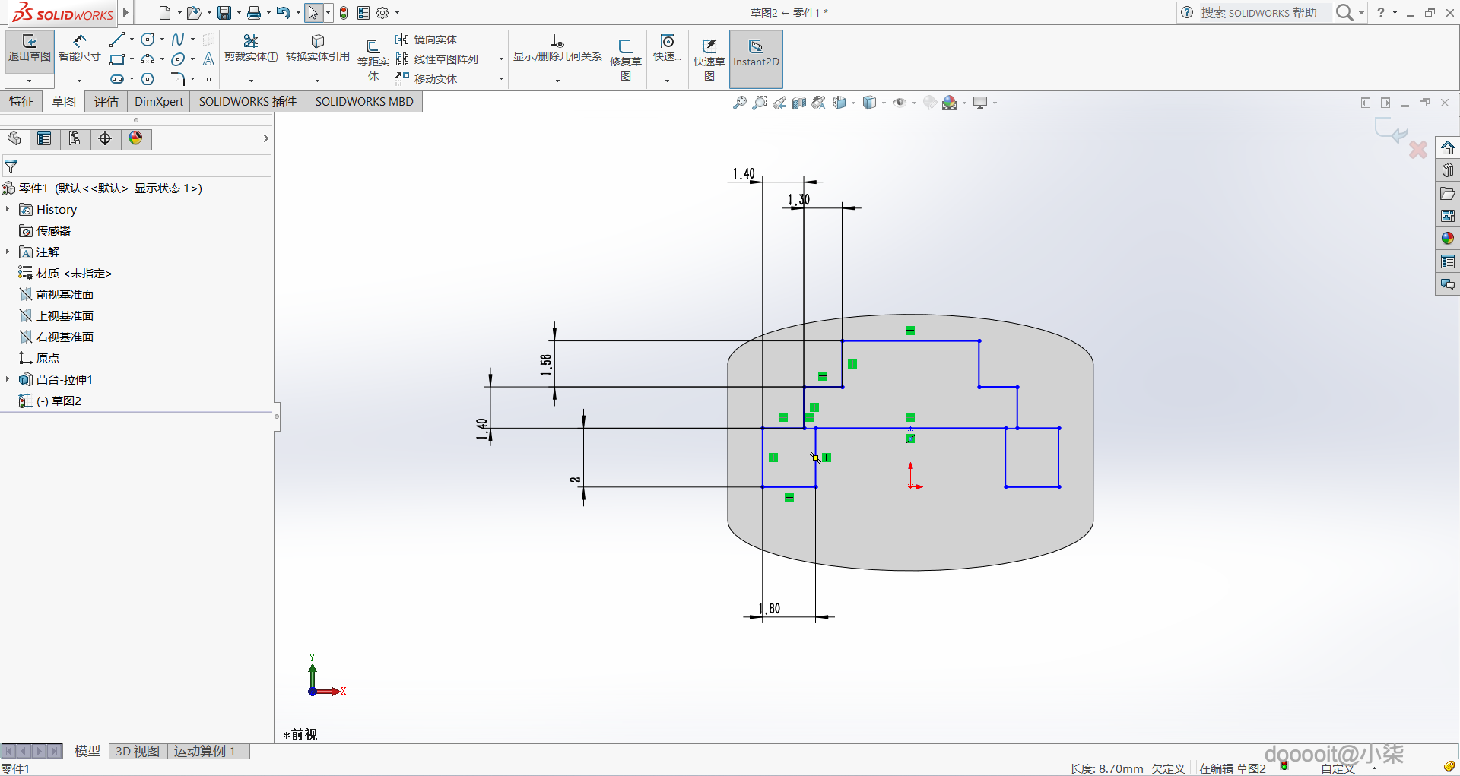Image resolution: width=1460 pixels, height=776 pixels.
Task: Expand the 凸台-拉伸1 feature node
Action: click(8, 379)
